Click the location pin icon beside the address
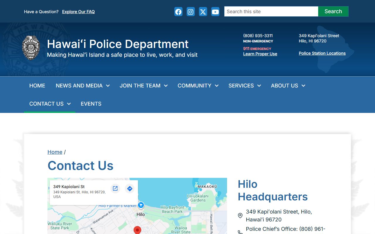This screenshot has height=234, width=375. point(240,216)
